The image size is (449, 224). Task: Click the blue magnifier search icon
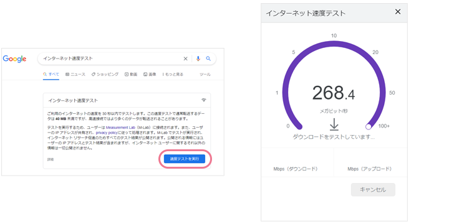(208, 58)
